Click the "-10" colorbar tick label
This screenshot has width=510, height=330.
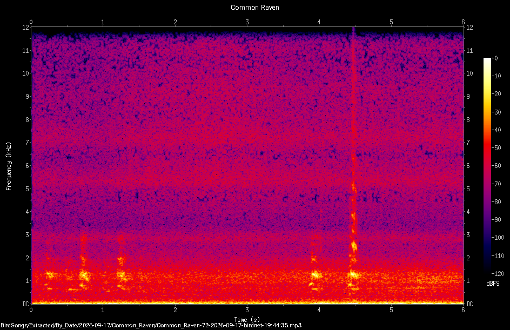(x=496, y=76)
